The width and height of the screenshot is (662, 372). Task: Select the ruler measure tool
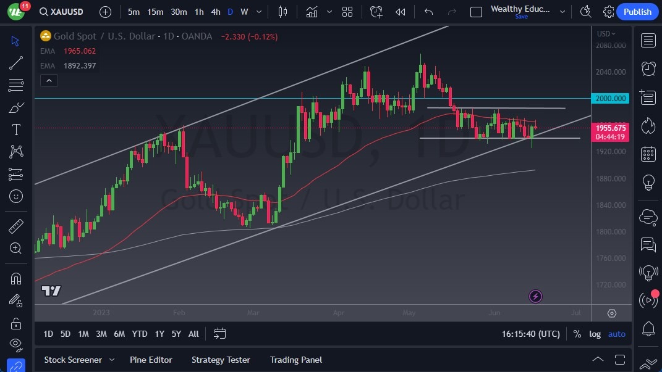pos(15,226)
